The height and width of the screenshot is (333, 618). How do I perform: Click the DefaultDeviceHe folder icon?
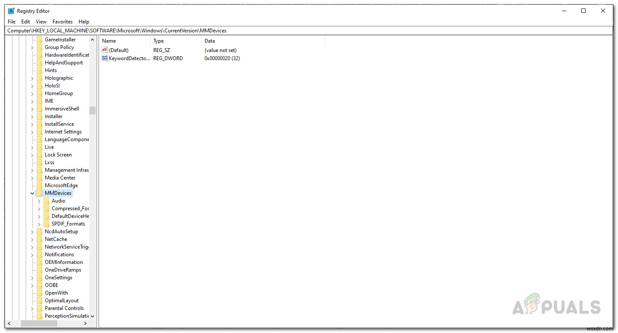[x=47, y=216]
